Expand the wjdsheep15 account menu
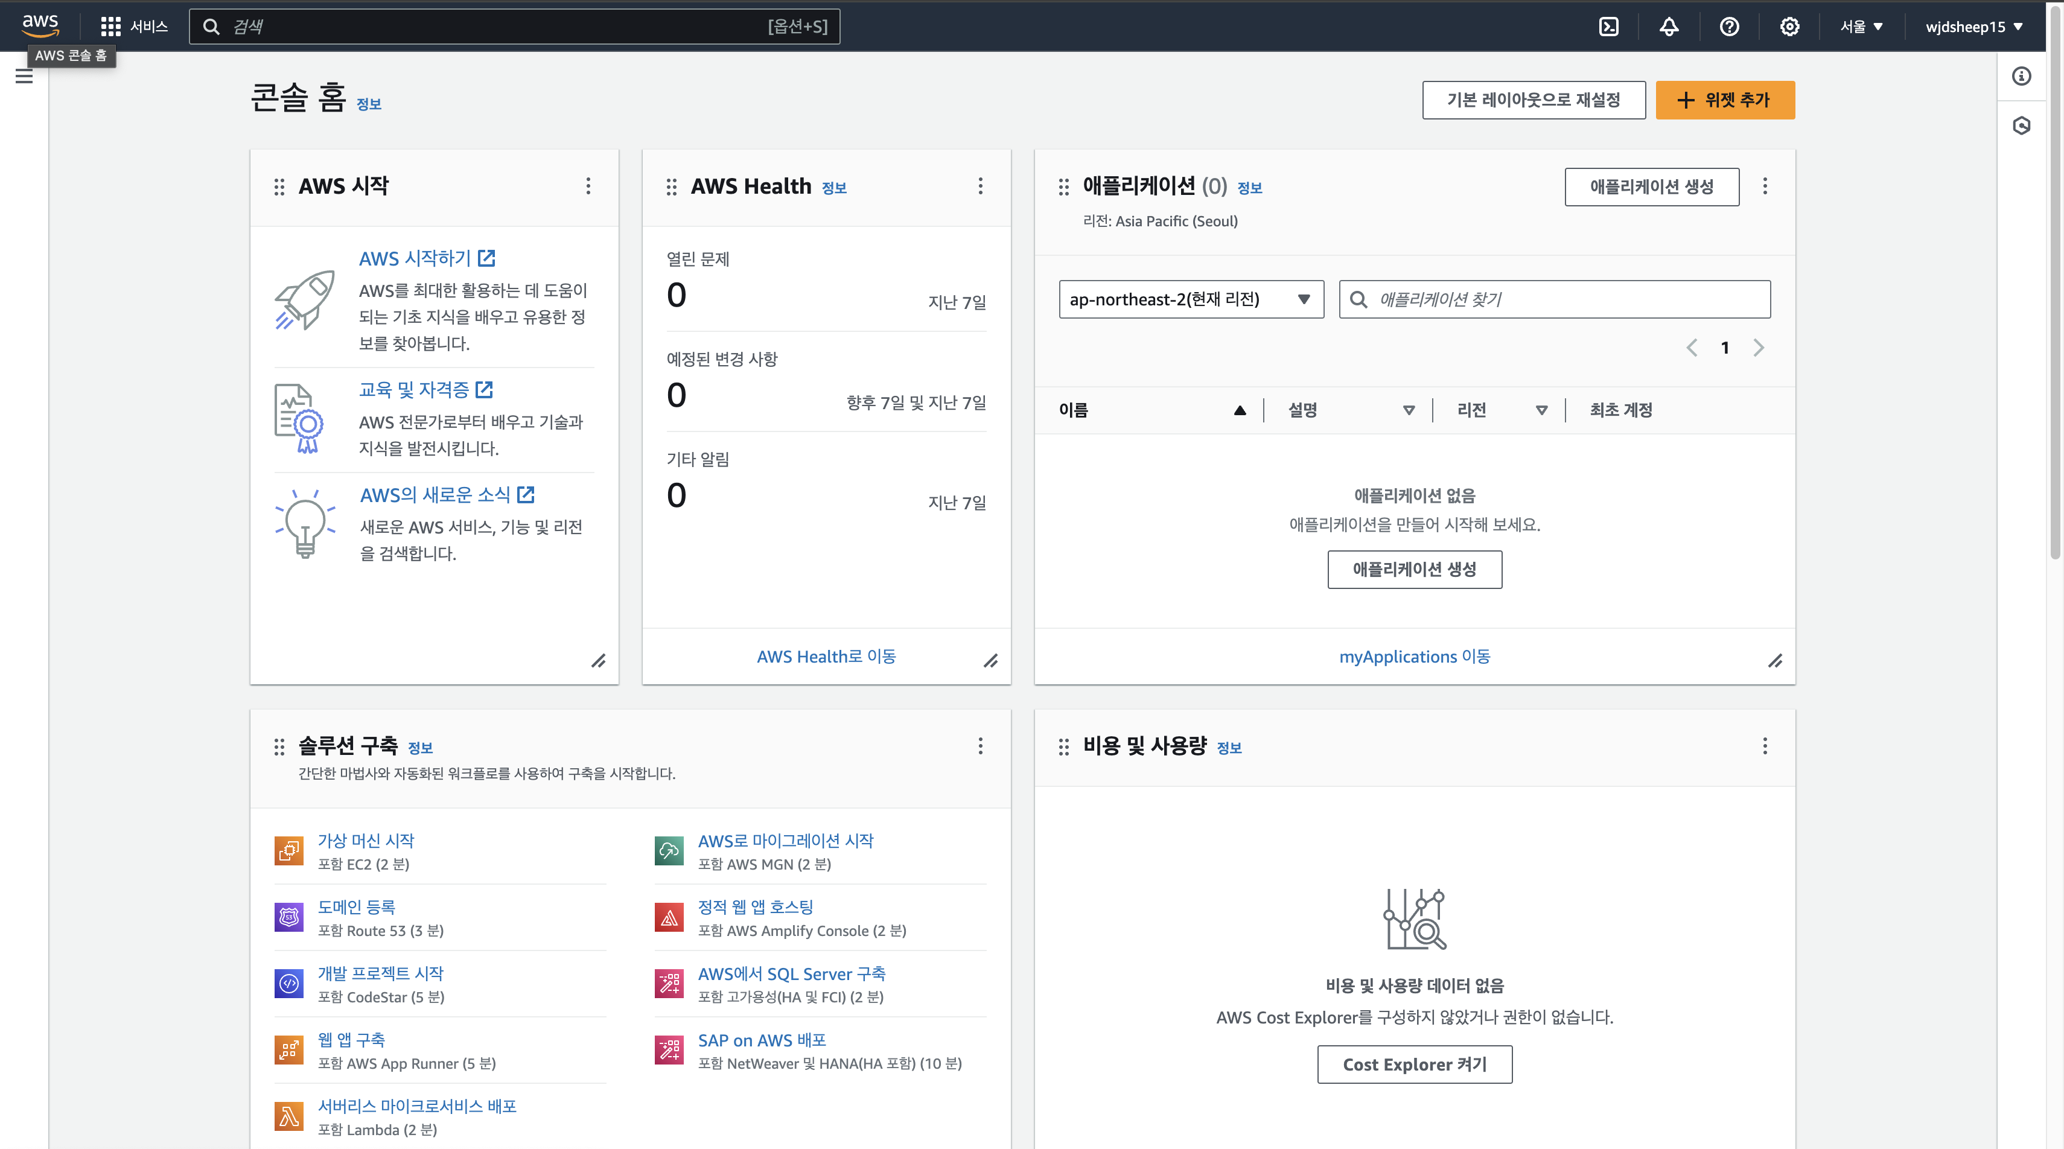The height and width of the screenshot is (1149, 2064). pyautogui.click(x=1974, y=27)
